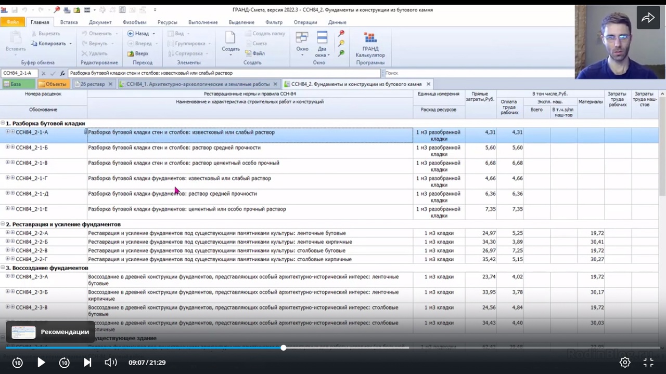666x374 pixels.
Task: Collapse section 1. Разборка бутовой кладки
Action: [3, 124]
